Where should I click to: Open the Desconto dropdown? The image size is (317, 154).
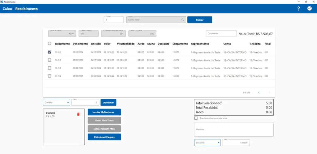(x=207, y=143)
